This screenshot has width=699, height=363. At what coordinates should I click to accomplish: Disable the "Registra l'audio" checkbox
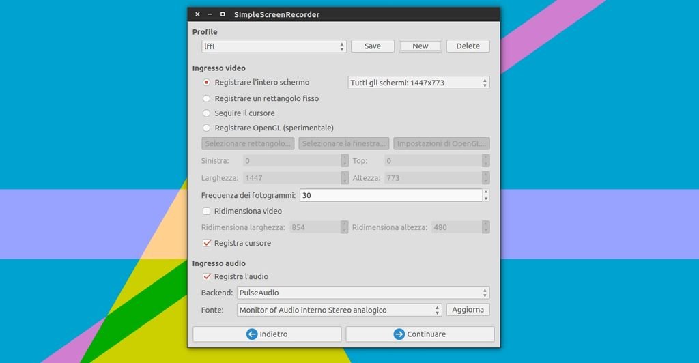click(207, 277)
